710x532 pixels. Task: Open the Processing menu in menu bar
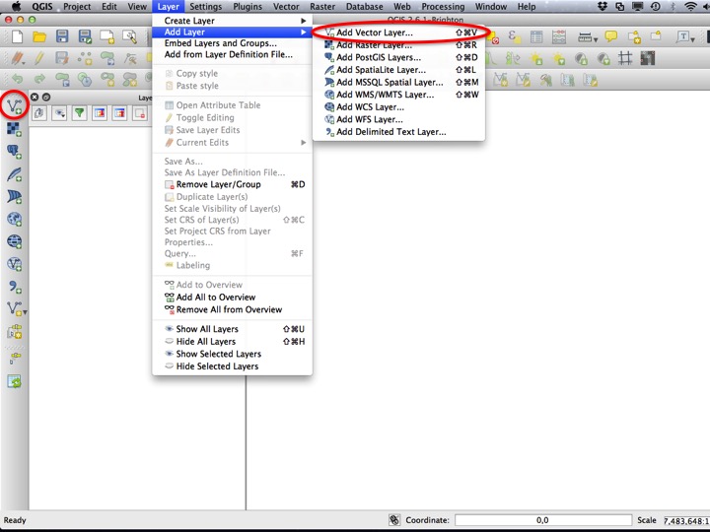(443, 7)
